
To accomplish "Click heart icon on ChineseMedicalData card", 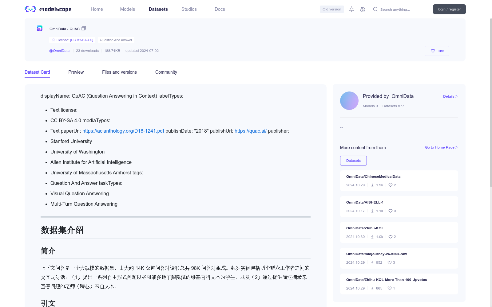I will [x=391, y=185].
